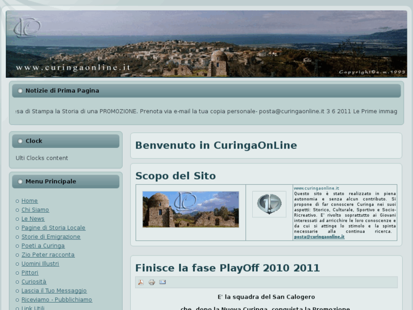Click the PDF export icon under PlayOff article
413x310 pixels.
point(141,282)
